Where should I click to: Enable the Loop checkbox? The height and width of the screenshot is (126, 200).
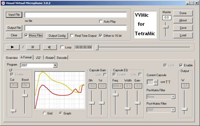click(62, 47)
